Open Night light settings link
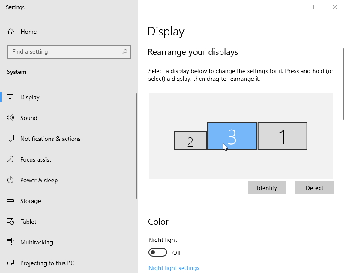Viewport: 345px width, 273px height. (174, 268)
